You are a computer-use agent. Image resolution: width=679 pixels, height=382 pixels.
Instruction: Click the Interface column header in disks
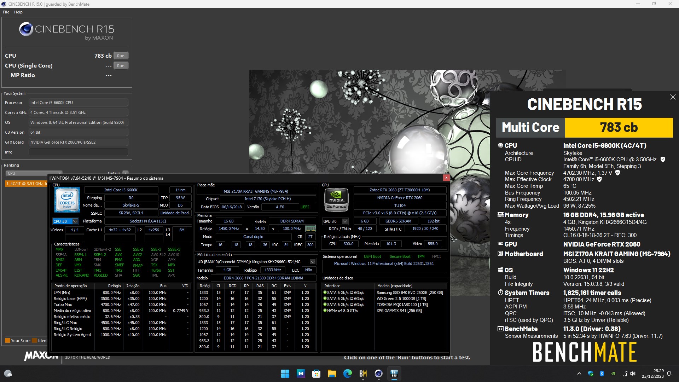pyautogui.click(x=332, y=286)
